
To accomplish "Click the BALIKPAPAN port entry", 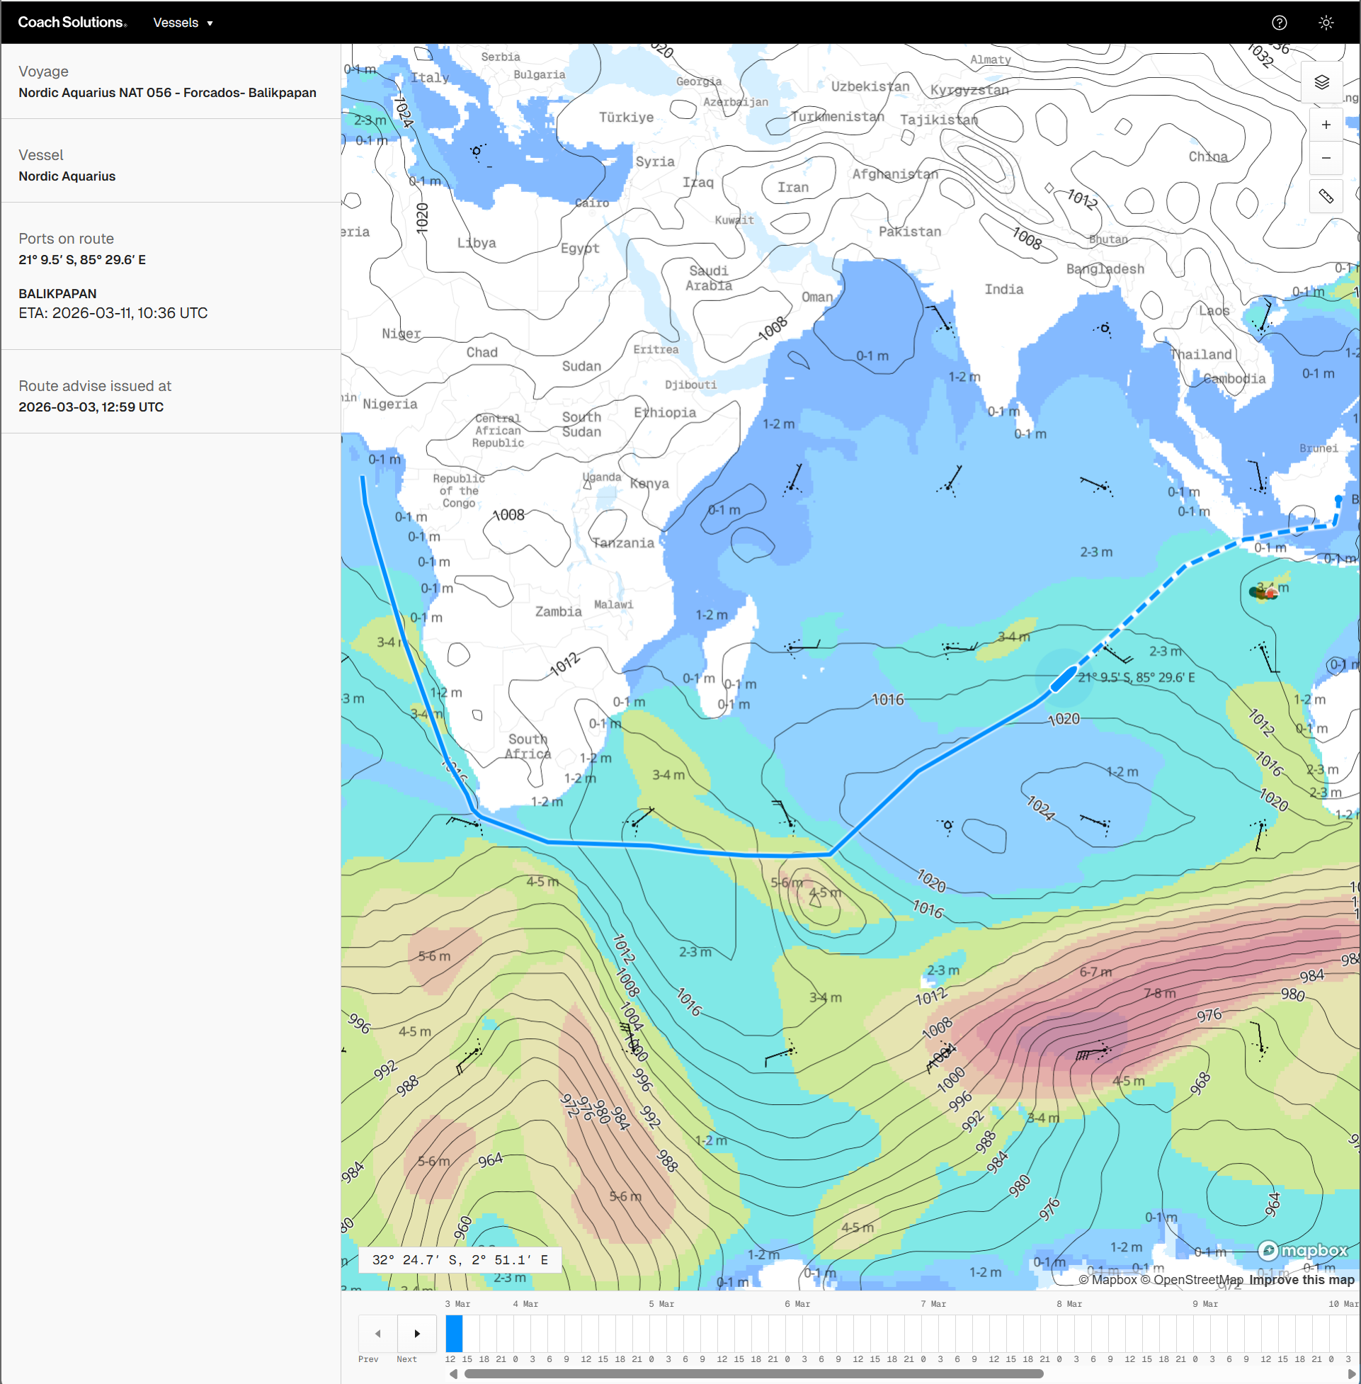I will point(57,294).
